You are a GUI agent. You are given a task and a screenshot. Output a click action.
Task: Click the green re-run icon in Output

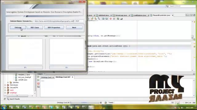[38, 77]
